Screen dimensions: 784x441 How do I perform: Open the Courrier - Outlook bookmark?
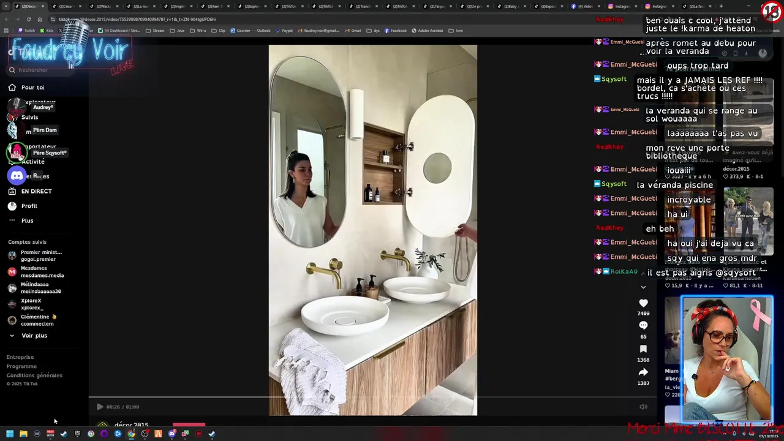(251, 31)
